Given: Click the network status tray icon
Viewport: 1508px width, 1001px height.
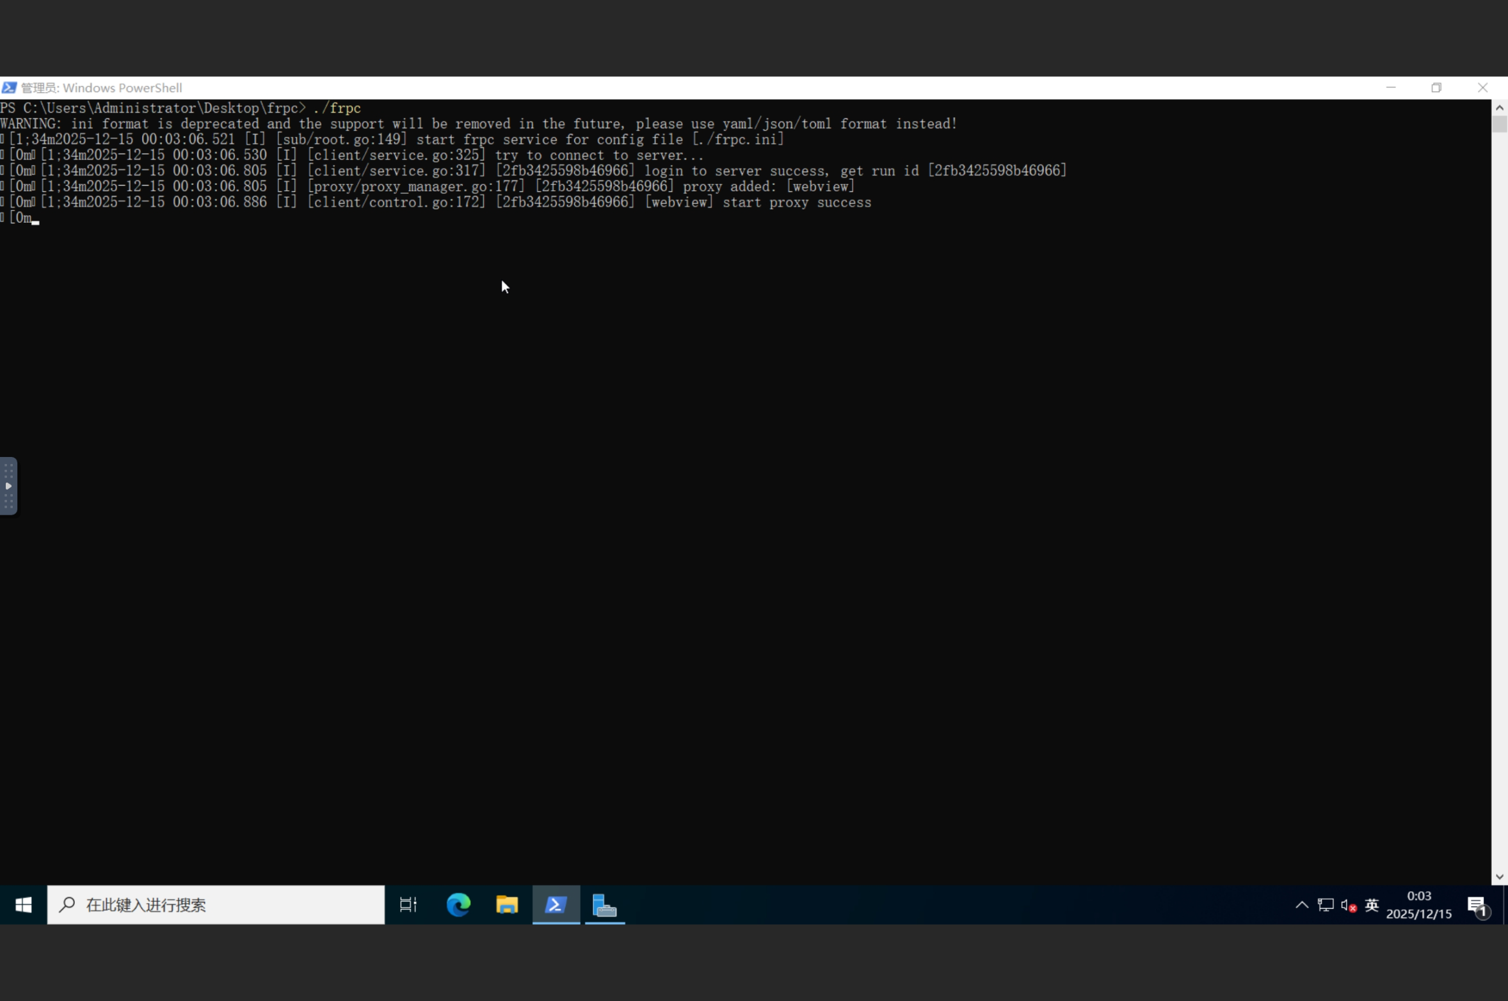Looking at the screenshot, I should click(1326, 905).
